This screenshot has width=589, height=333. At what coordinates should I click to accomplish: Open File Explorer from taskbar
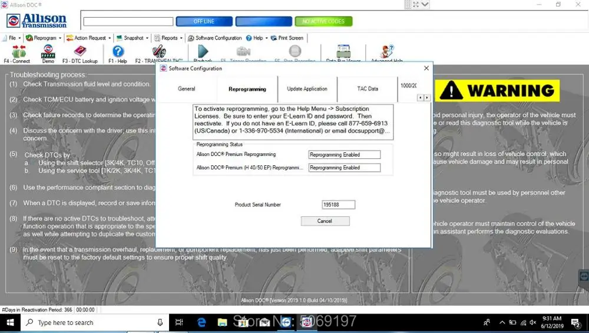coord(223,322)
